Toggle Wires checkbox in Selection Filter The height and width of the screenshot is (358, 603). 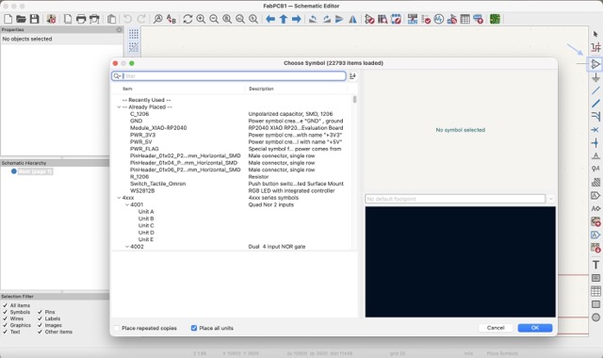coord(5,318)
